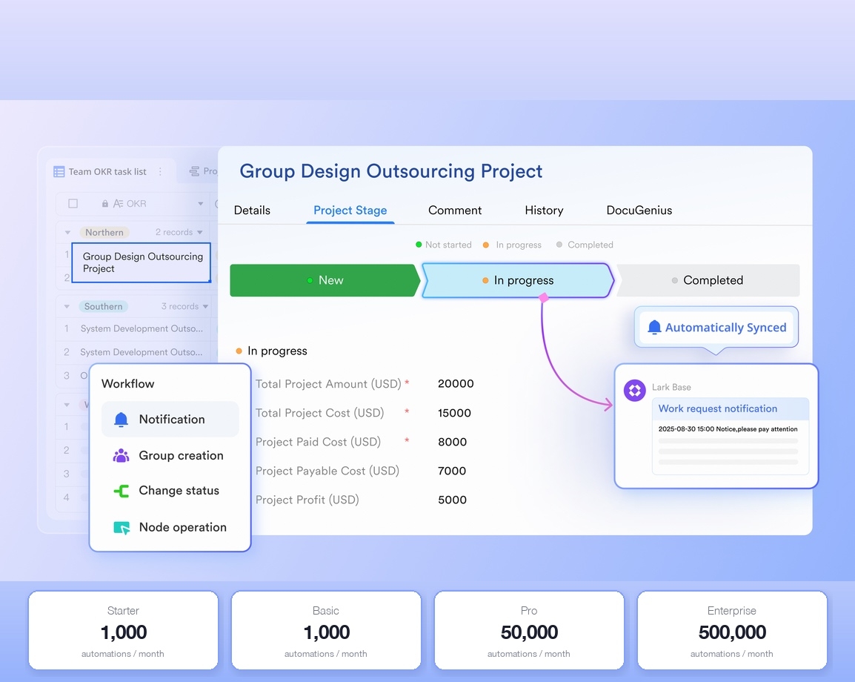
Task: Click the Project Profit (USD) label
Action: tap(307, 500)
